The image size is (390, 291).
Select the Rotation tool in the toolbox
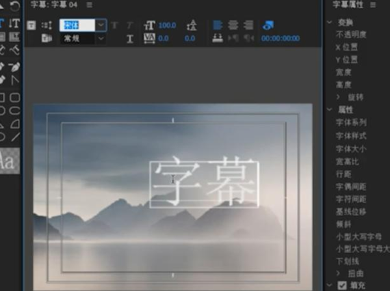click(x=15, y=6)
